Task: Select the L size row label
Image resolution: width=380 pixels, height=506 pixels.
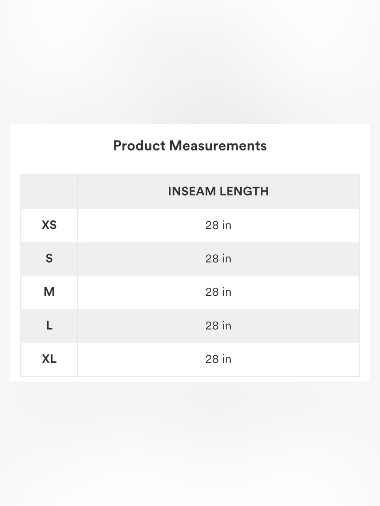Action: tap(49, 325)
